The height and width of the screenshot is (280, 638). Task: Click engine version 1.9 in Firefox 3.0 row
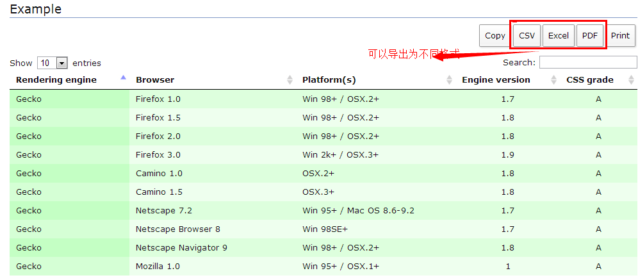pyautogui.click(x=507, y=154)
